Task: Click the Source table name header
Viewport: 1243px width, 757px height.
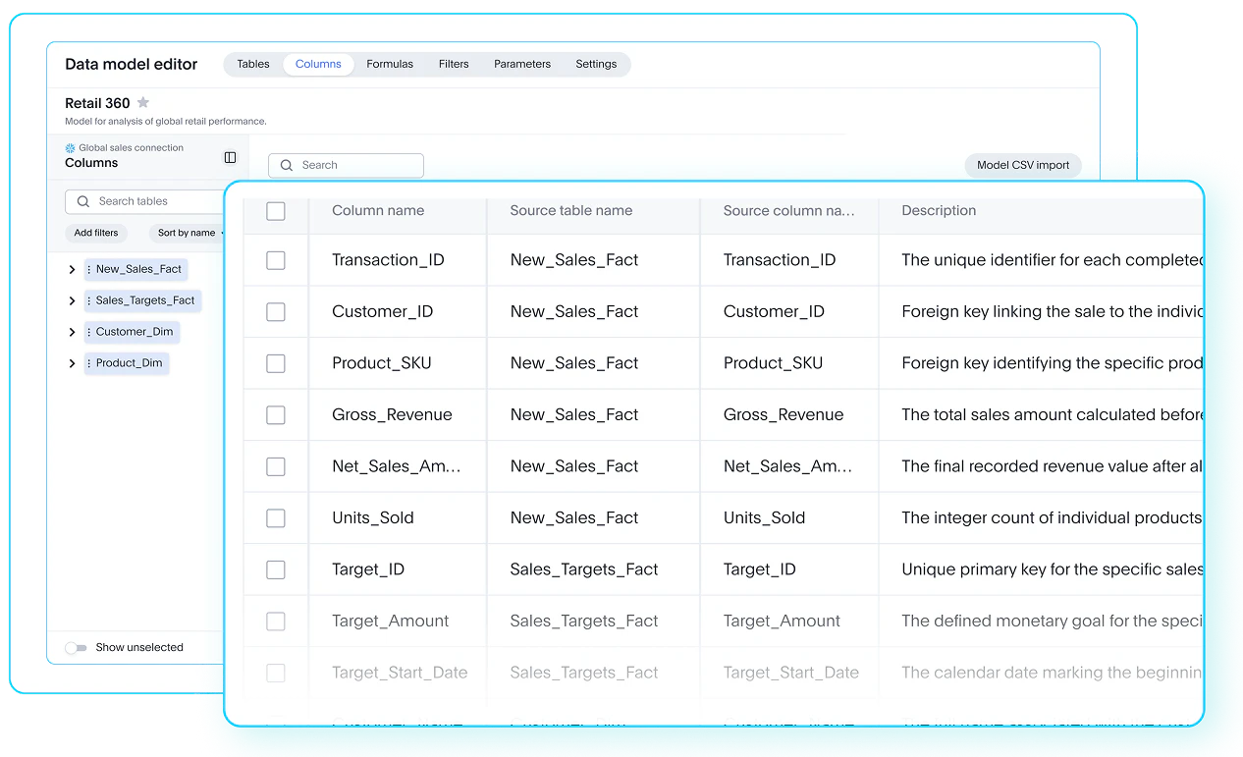Action: pyautogui.click(x=570, y=210)
